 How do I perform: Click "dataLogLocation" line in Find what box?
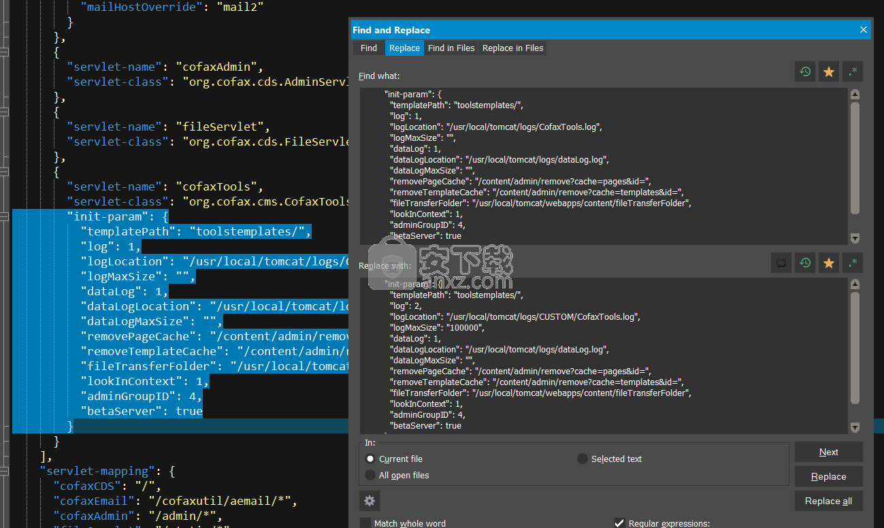(499, 160)
